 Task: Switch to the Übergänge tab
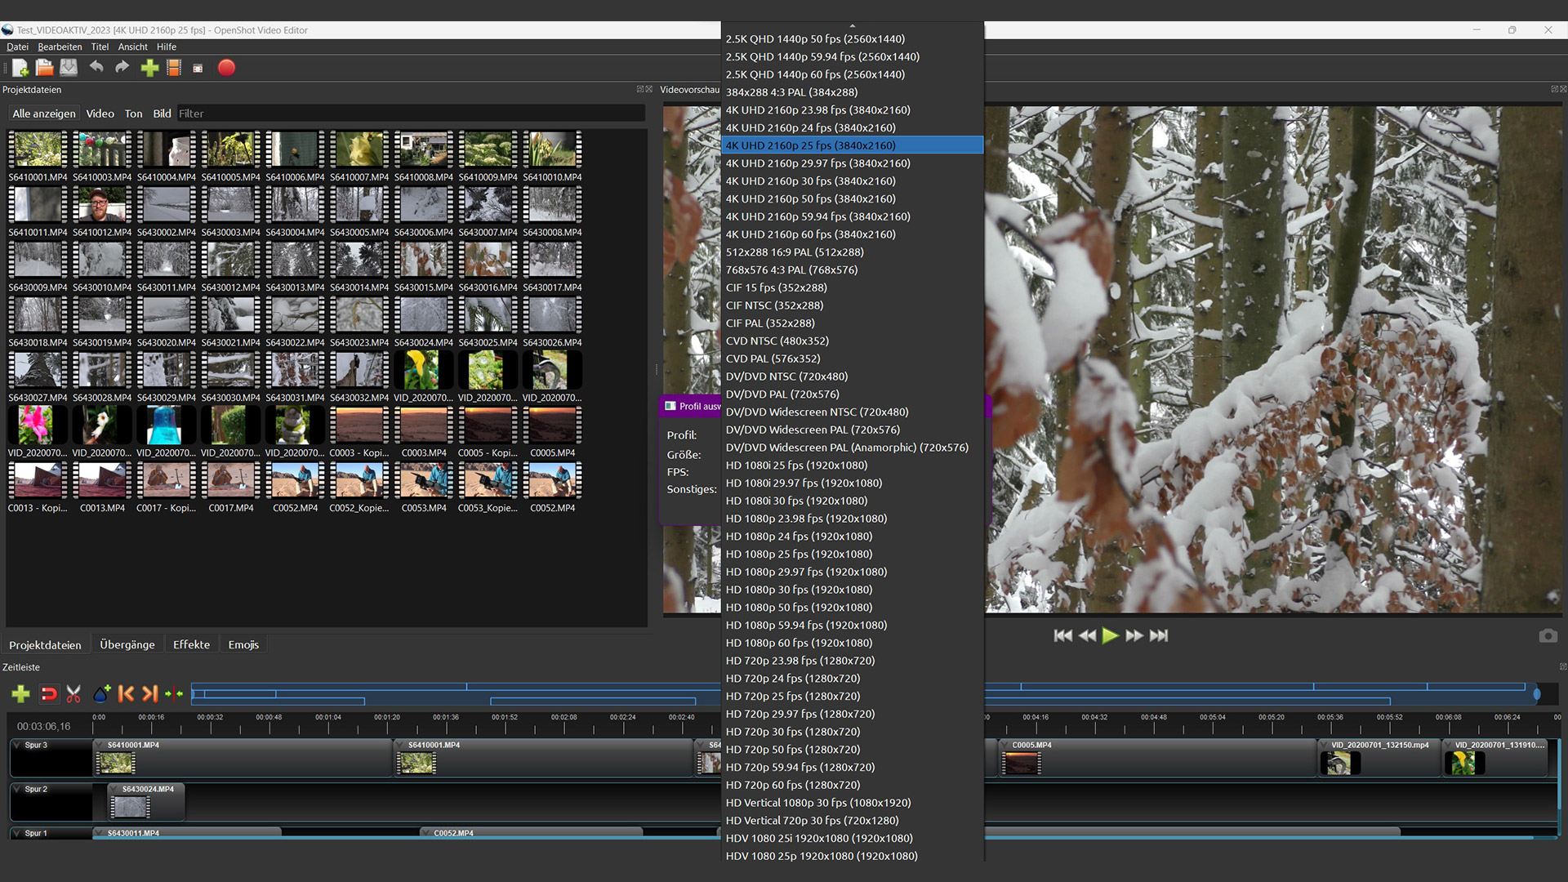click(x=127, y=644)
